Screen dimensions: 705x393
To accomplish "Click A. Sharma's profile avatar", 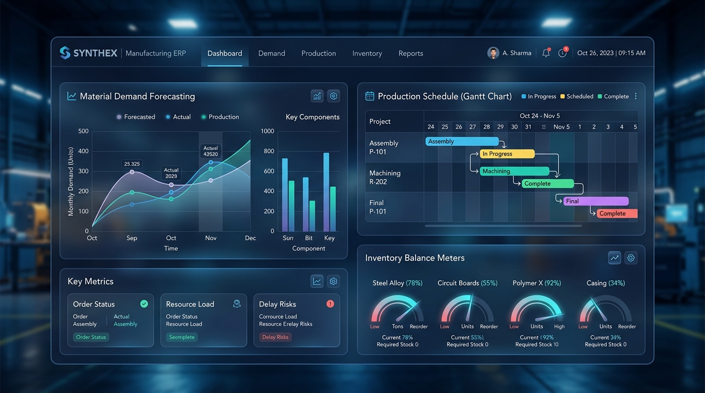I will [493, 53].
